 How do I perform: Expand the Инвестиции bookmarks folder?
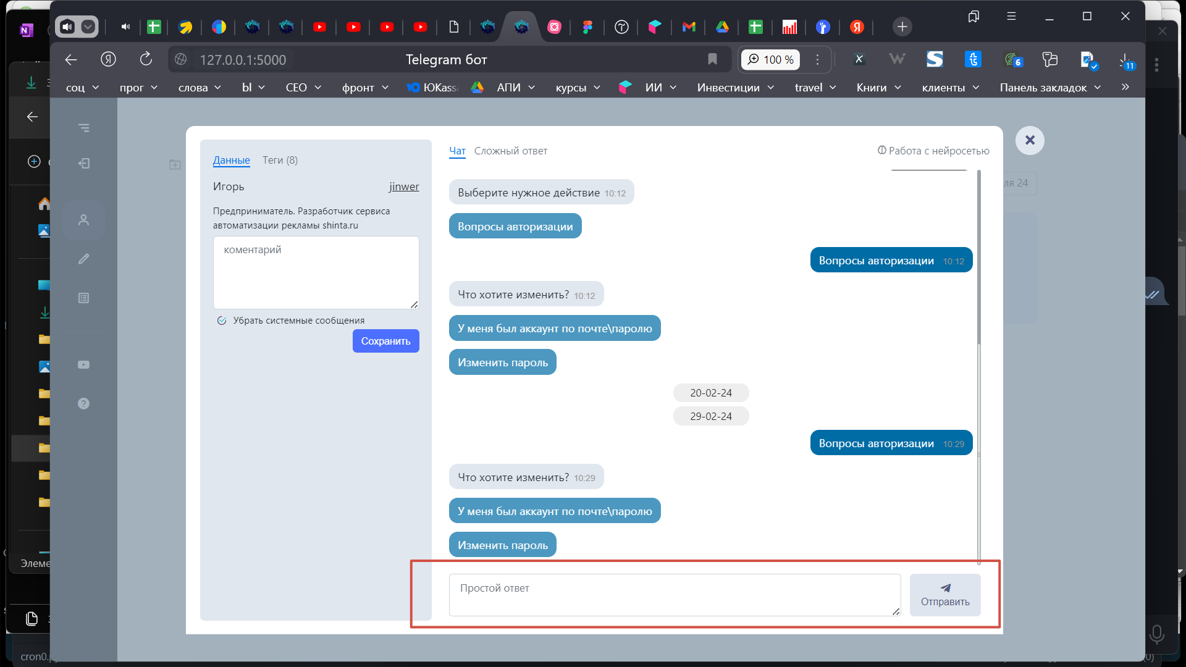click(735, 88)
